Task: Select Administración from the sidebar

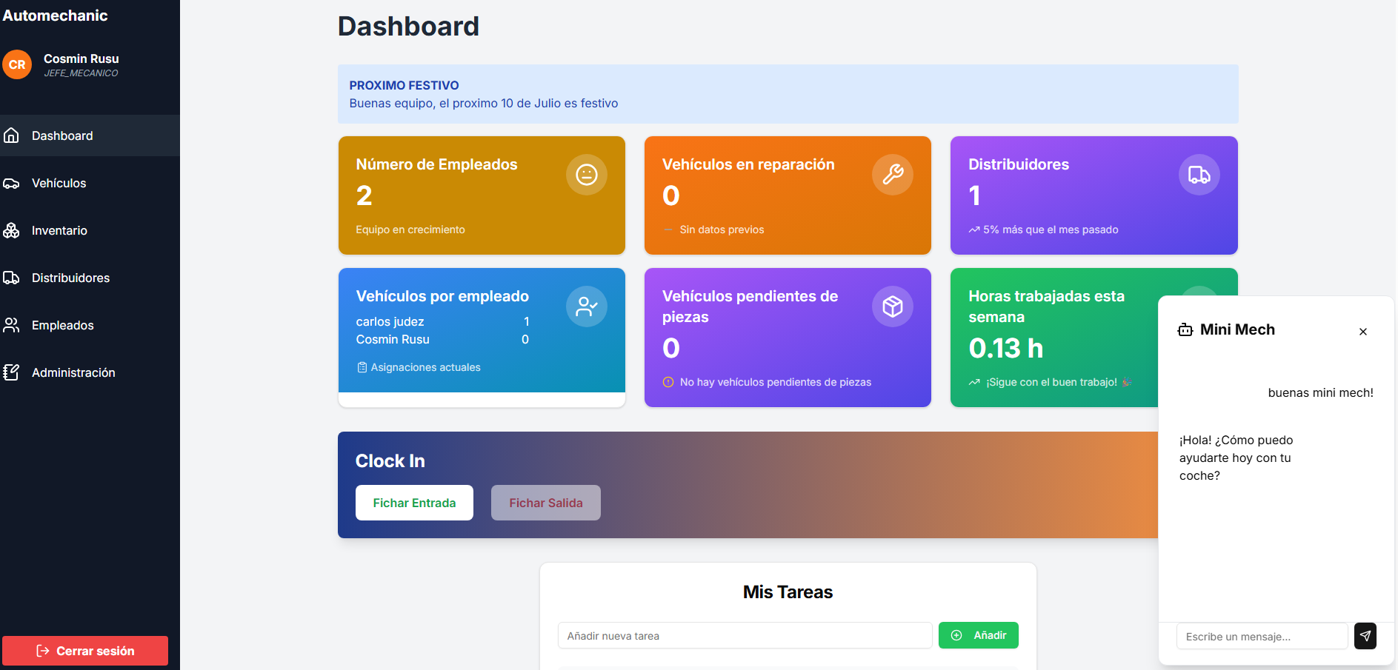Action: click(73, 373)
